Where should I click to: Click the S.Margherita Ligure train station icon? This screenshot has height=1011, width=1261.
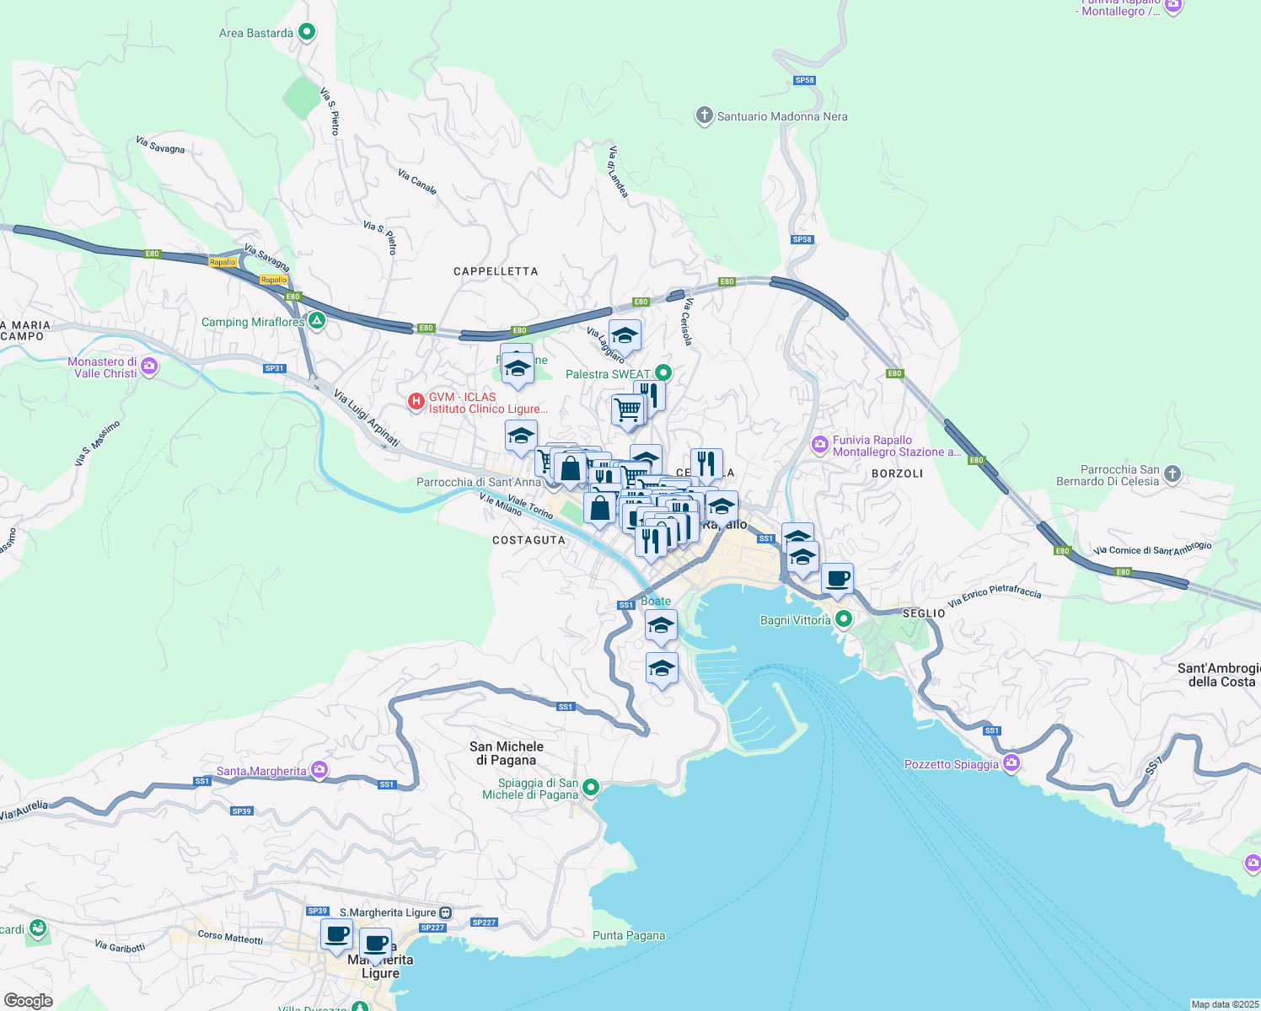446,912
